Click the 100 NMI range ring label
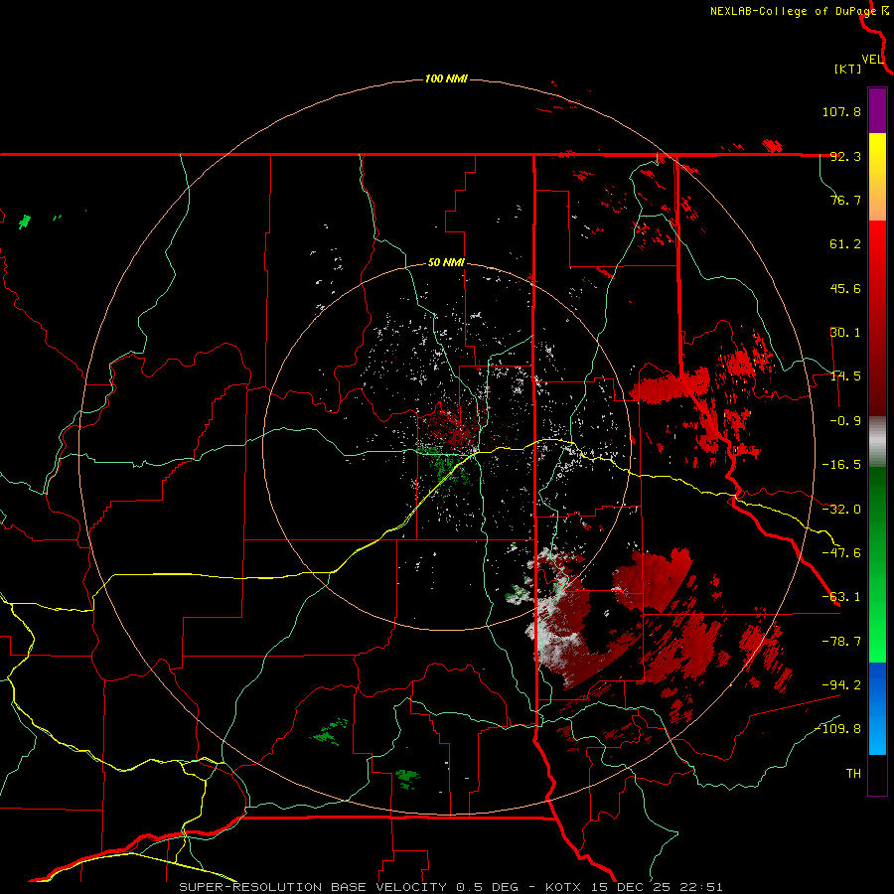This screenshot has height=894, width=894. coord(446,78)
